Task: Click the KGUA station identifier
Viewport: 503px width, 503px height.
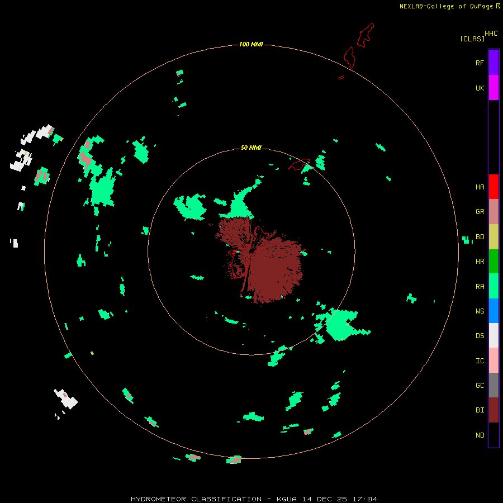Action: pos(287,499)
